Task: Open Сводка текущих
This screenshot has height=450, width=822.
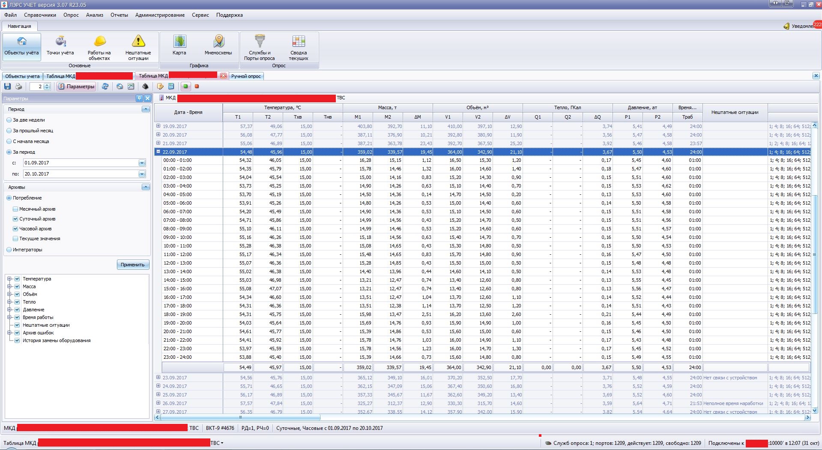Action: coord(299,47)
